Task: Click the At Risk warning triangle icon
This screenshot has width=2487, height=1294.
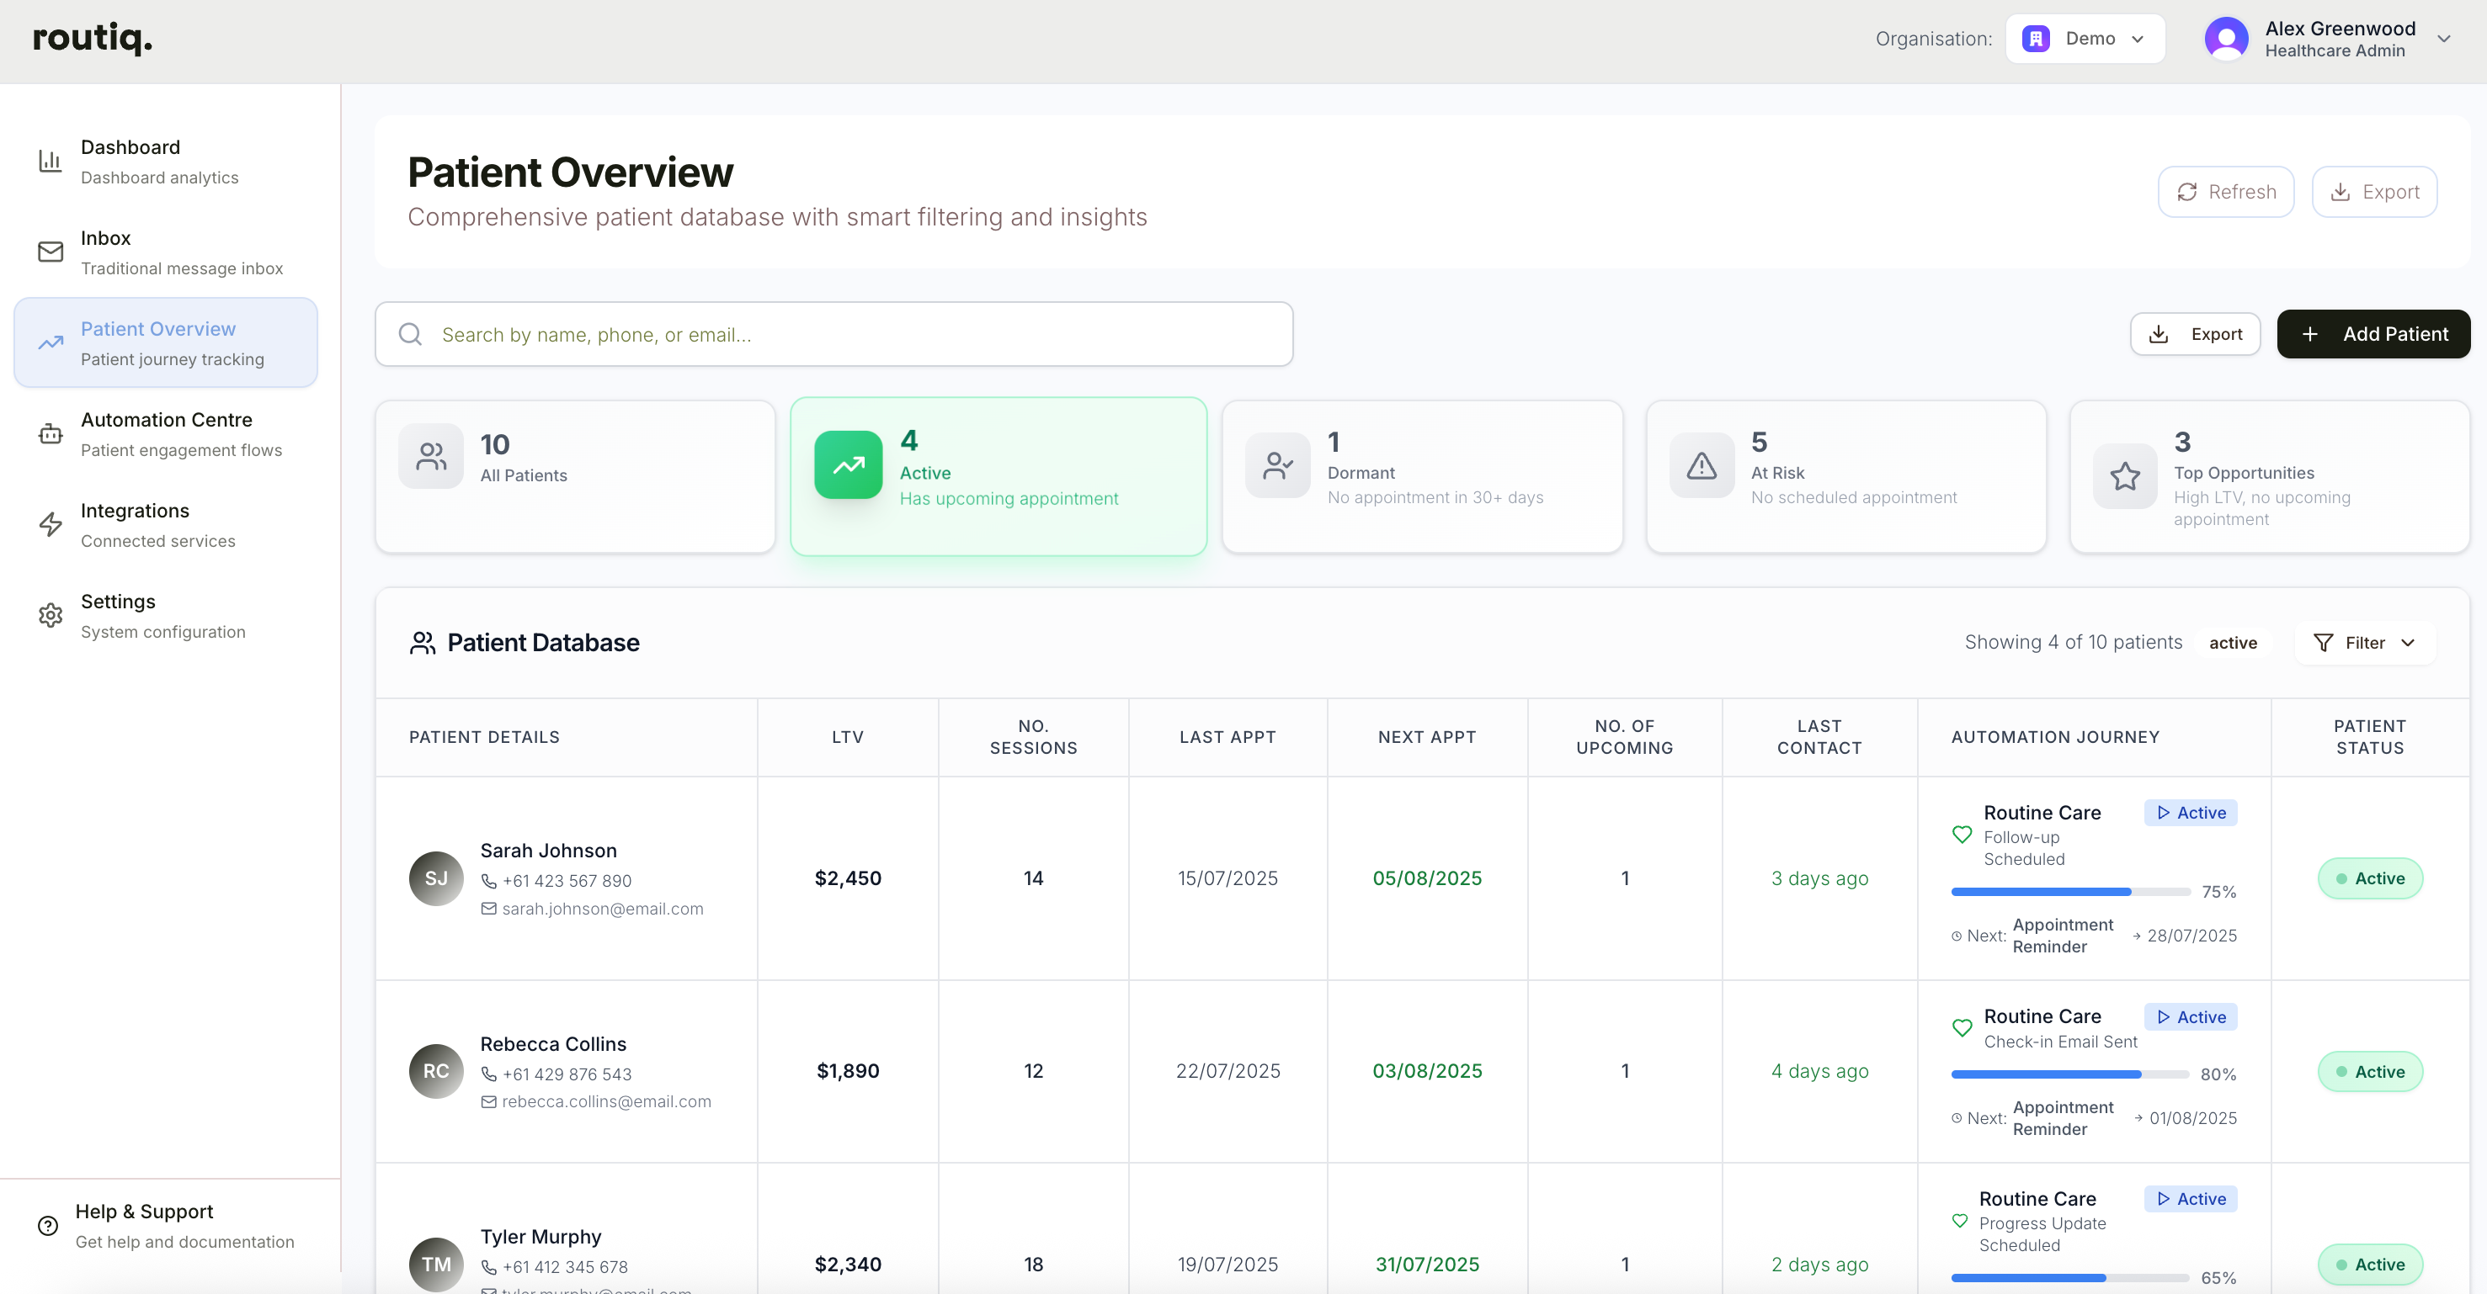Action: pos(1701,467)
